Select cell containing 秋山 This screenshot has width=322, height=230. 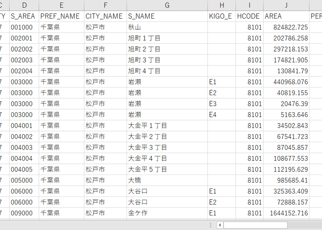click(x=167, y=27)
